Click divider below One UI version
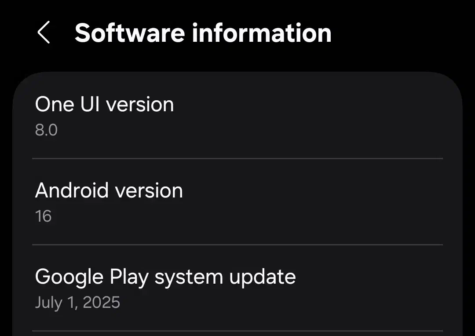This screenshot has width=475, height=336. point(237,158)
